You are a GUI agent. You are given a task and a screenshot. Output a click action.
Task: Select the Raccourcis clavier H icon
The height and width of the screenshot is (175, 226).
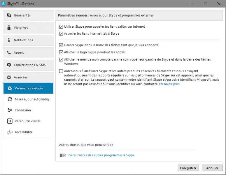10,121
